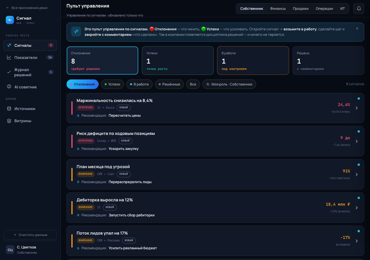370x260 pixels.
Task: Go back to Все приложения демо
Action: [x=27, y=8]
